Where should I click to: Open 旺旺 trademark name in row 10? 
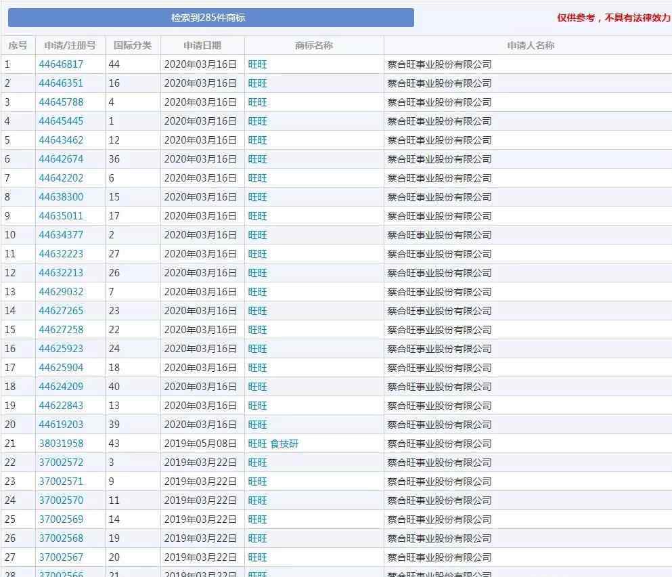click(258, 235)
